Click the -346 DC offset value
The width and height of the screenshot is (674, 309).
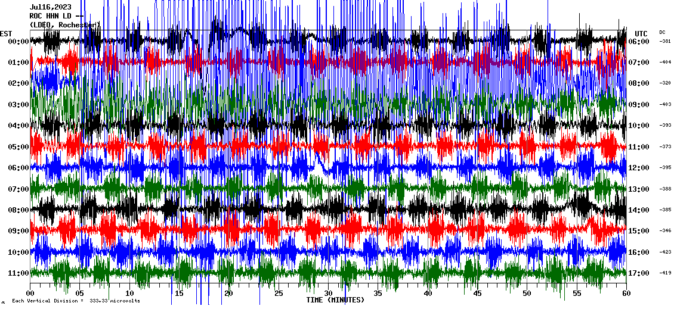click(665, 231)
